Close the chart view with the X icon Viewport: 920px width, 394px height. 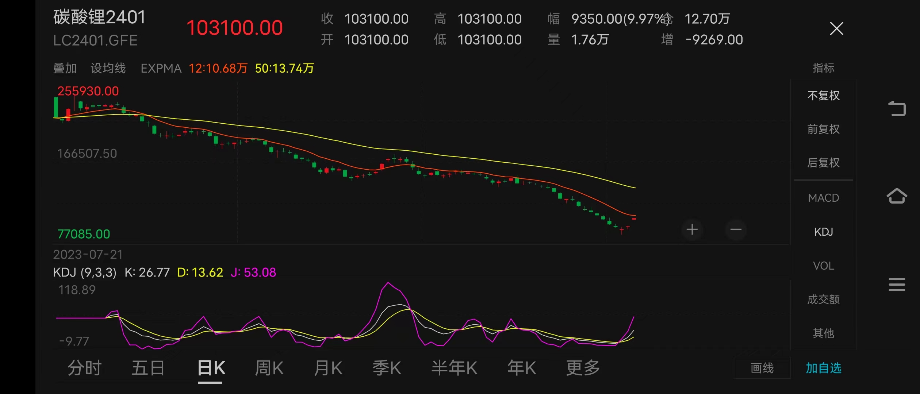click(x=836, y=28)
